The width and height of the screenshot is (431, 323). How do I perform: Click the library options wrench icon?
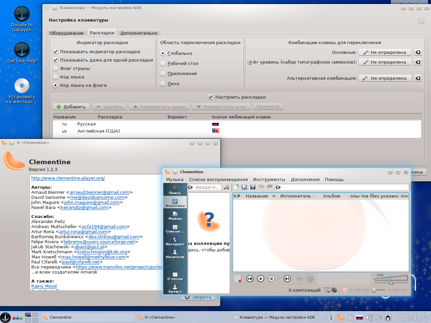pos(227,187)
